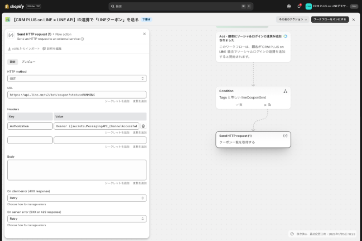The height and width of the screenshot is (241, 362).
Task: Edit the Authorization header key field
Action: pos(30,126)
